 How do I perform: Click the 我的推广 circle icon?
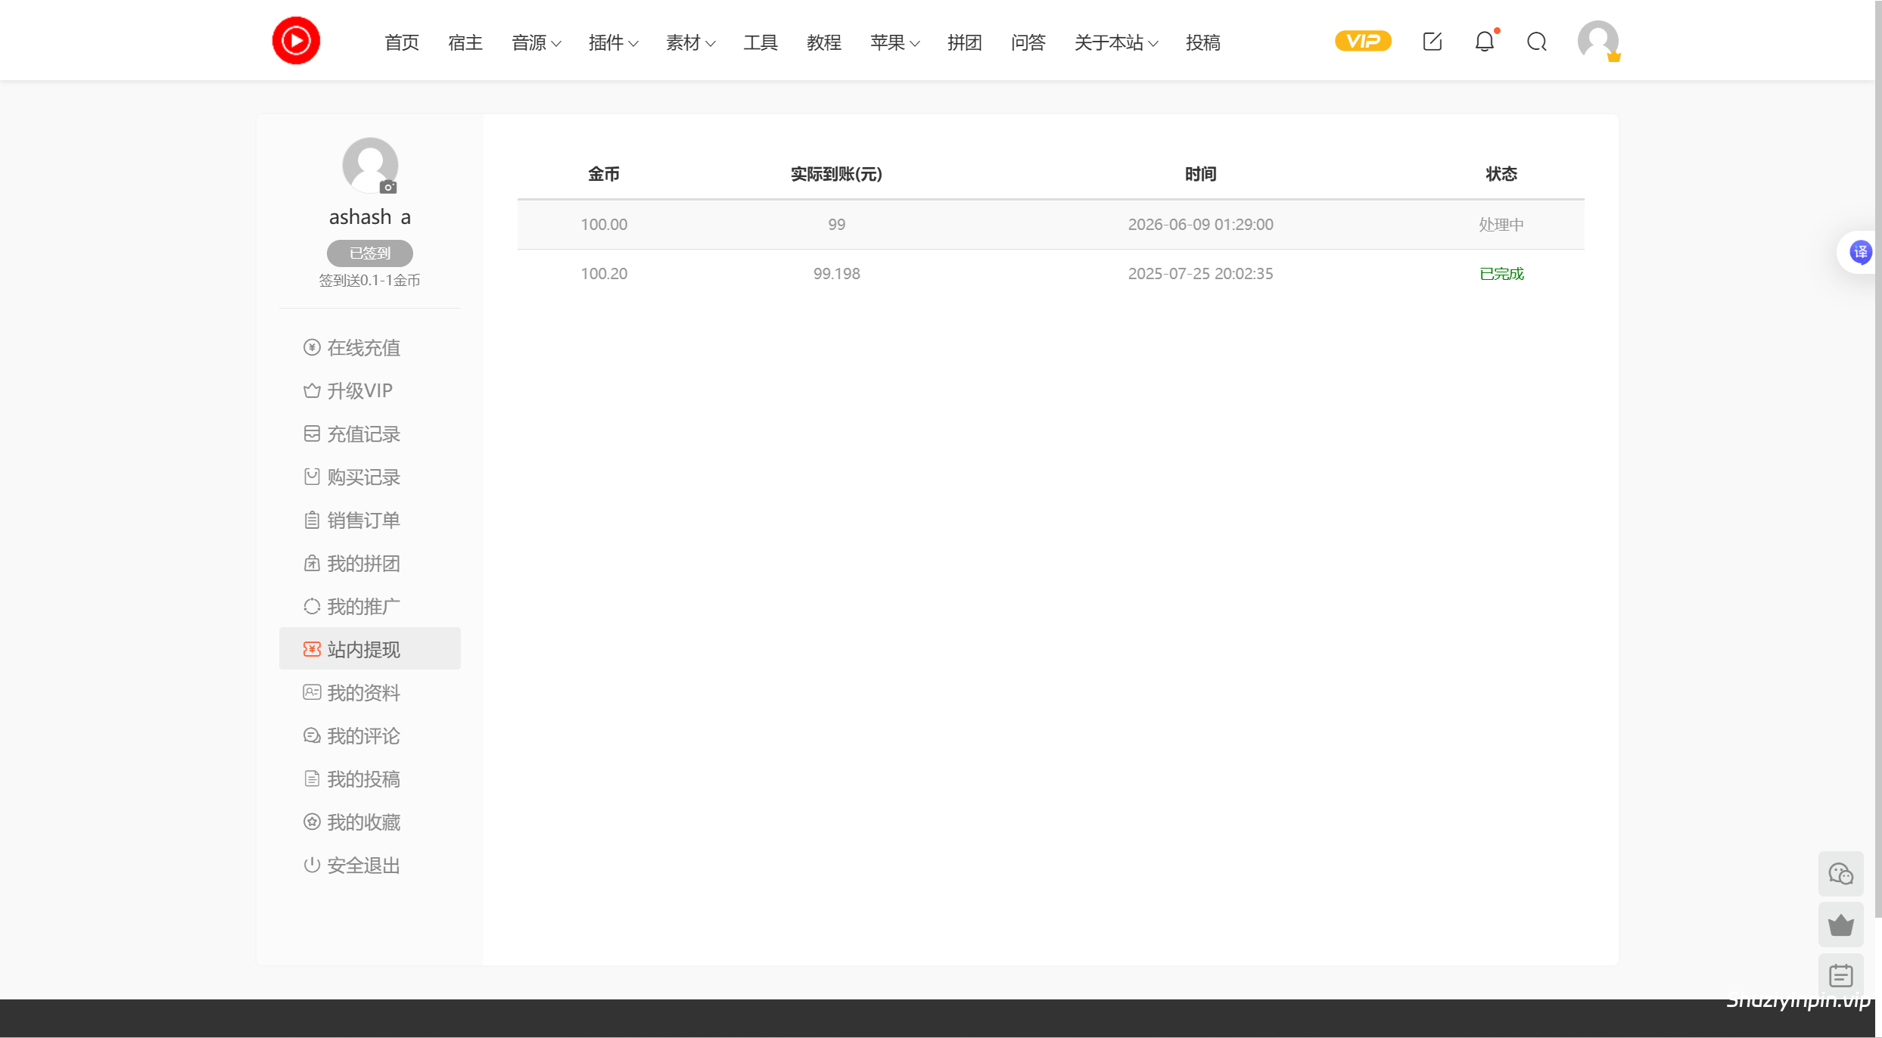coord(312,606)
